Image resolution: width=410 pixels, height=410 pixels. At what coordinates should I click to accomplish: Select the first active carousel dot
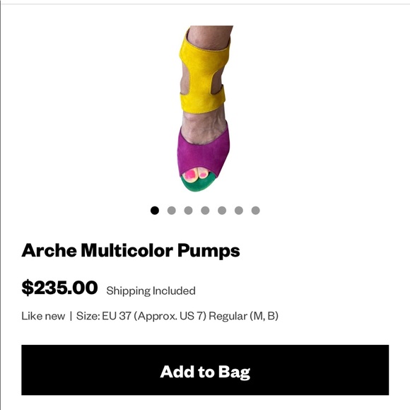pos(155,210)
